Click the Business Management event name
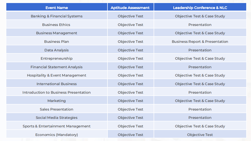This screenshot has height=141, width=251. click(x=57, y=33)
